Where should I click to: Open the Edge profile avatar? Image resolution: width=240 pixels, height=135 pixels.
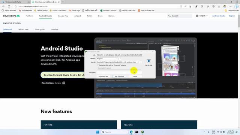[225, 6]
